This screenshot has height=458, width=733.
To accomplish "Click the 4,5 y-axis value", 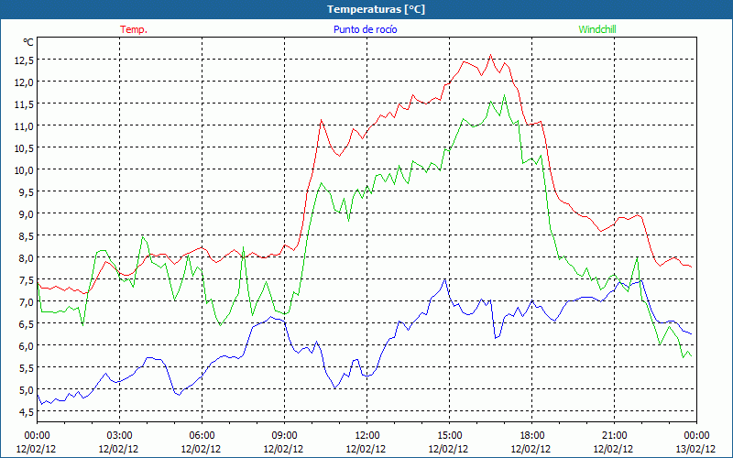I will point(26,411).
